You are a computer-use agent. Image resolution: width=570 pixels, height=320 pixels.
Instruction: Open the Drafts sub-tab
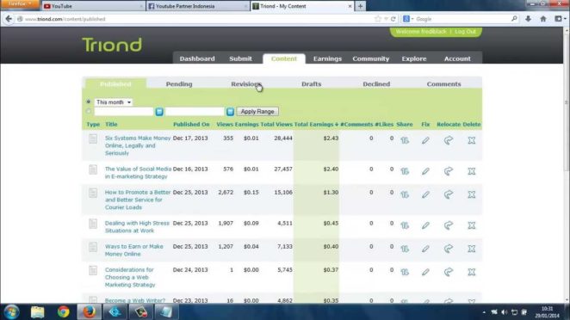click(x=311, y=84)
